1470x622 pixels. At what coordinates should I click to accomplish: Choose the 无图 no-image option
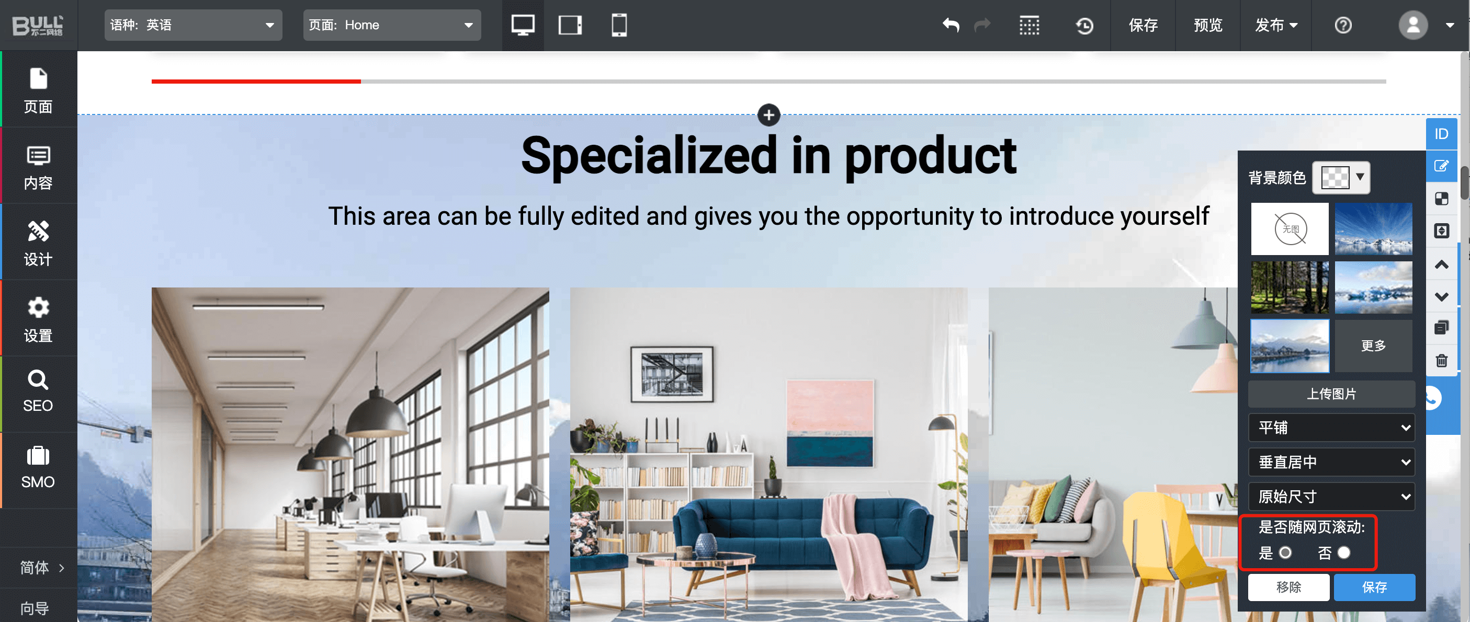click(1290, 229)
